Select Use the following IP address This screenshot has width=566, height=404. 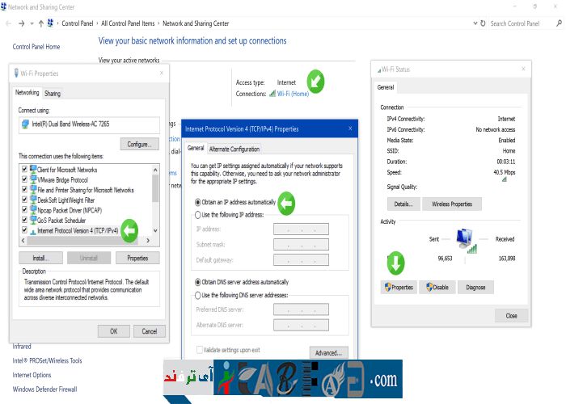click(x=198, y=215)
